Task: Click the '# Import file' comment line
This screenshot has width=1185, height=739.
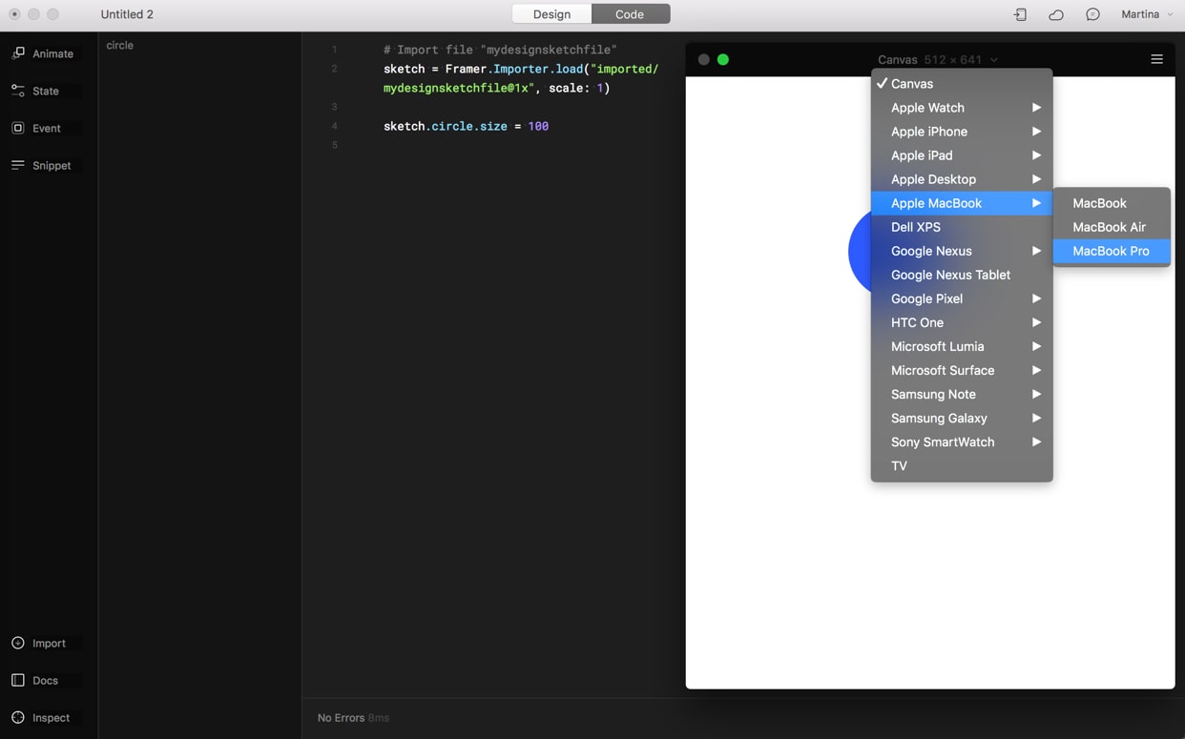Action: pyautogui.click(x=500, y=50)
